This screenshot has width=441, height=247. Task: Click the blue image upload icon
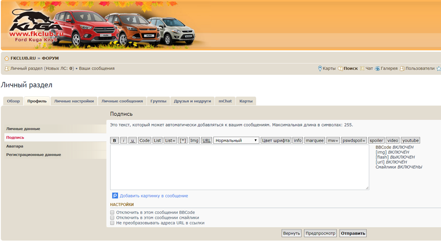coord(115,196)
